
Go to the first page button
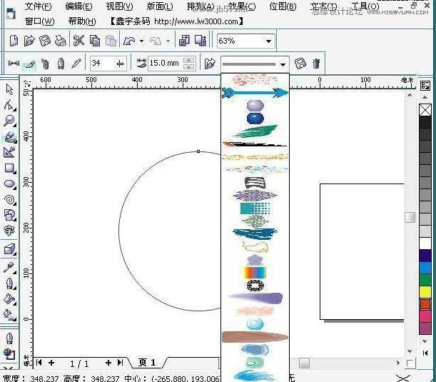tap(39, 363)
